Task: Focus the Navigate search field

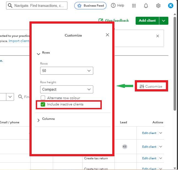Action: click(39, 5)
